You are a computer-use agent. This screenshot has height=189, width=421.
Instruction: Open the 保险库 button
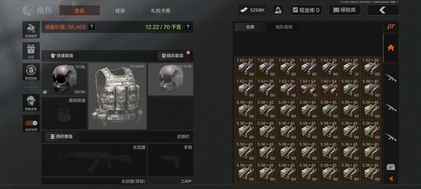pyautogui.click(x=345, y=10)
